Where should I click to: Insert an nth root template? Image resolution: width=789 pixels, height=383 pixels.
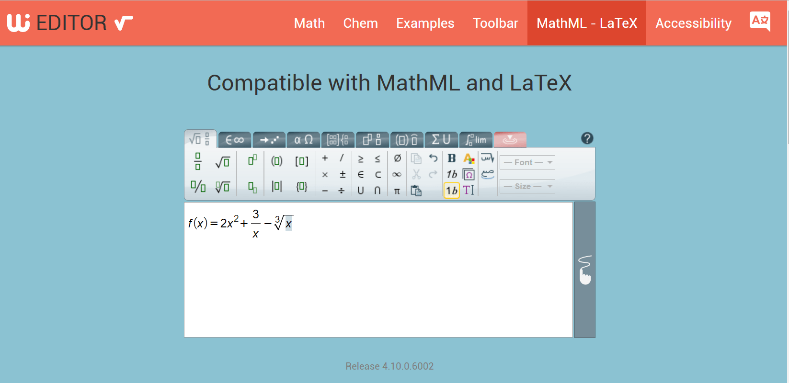pyautogui.click(x=223, y=186)
